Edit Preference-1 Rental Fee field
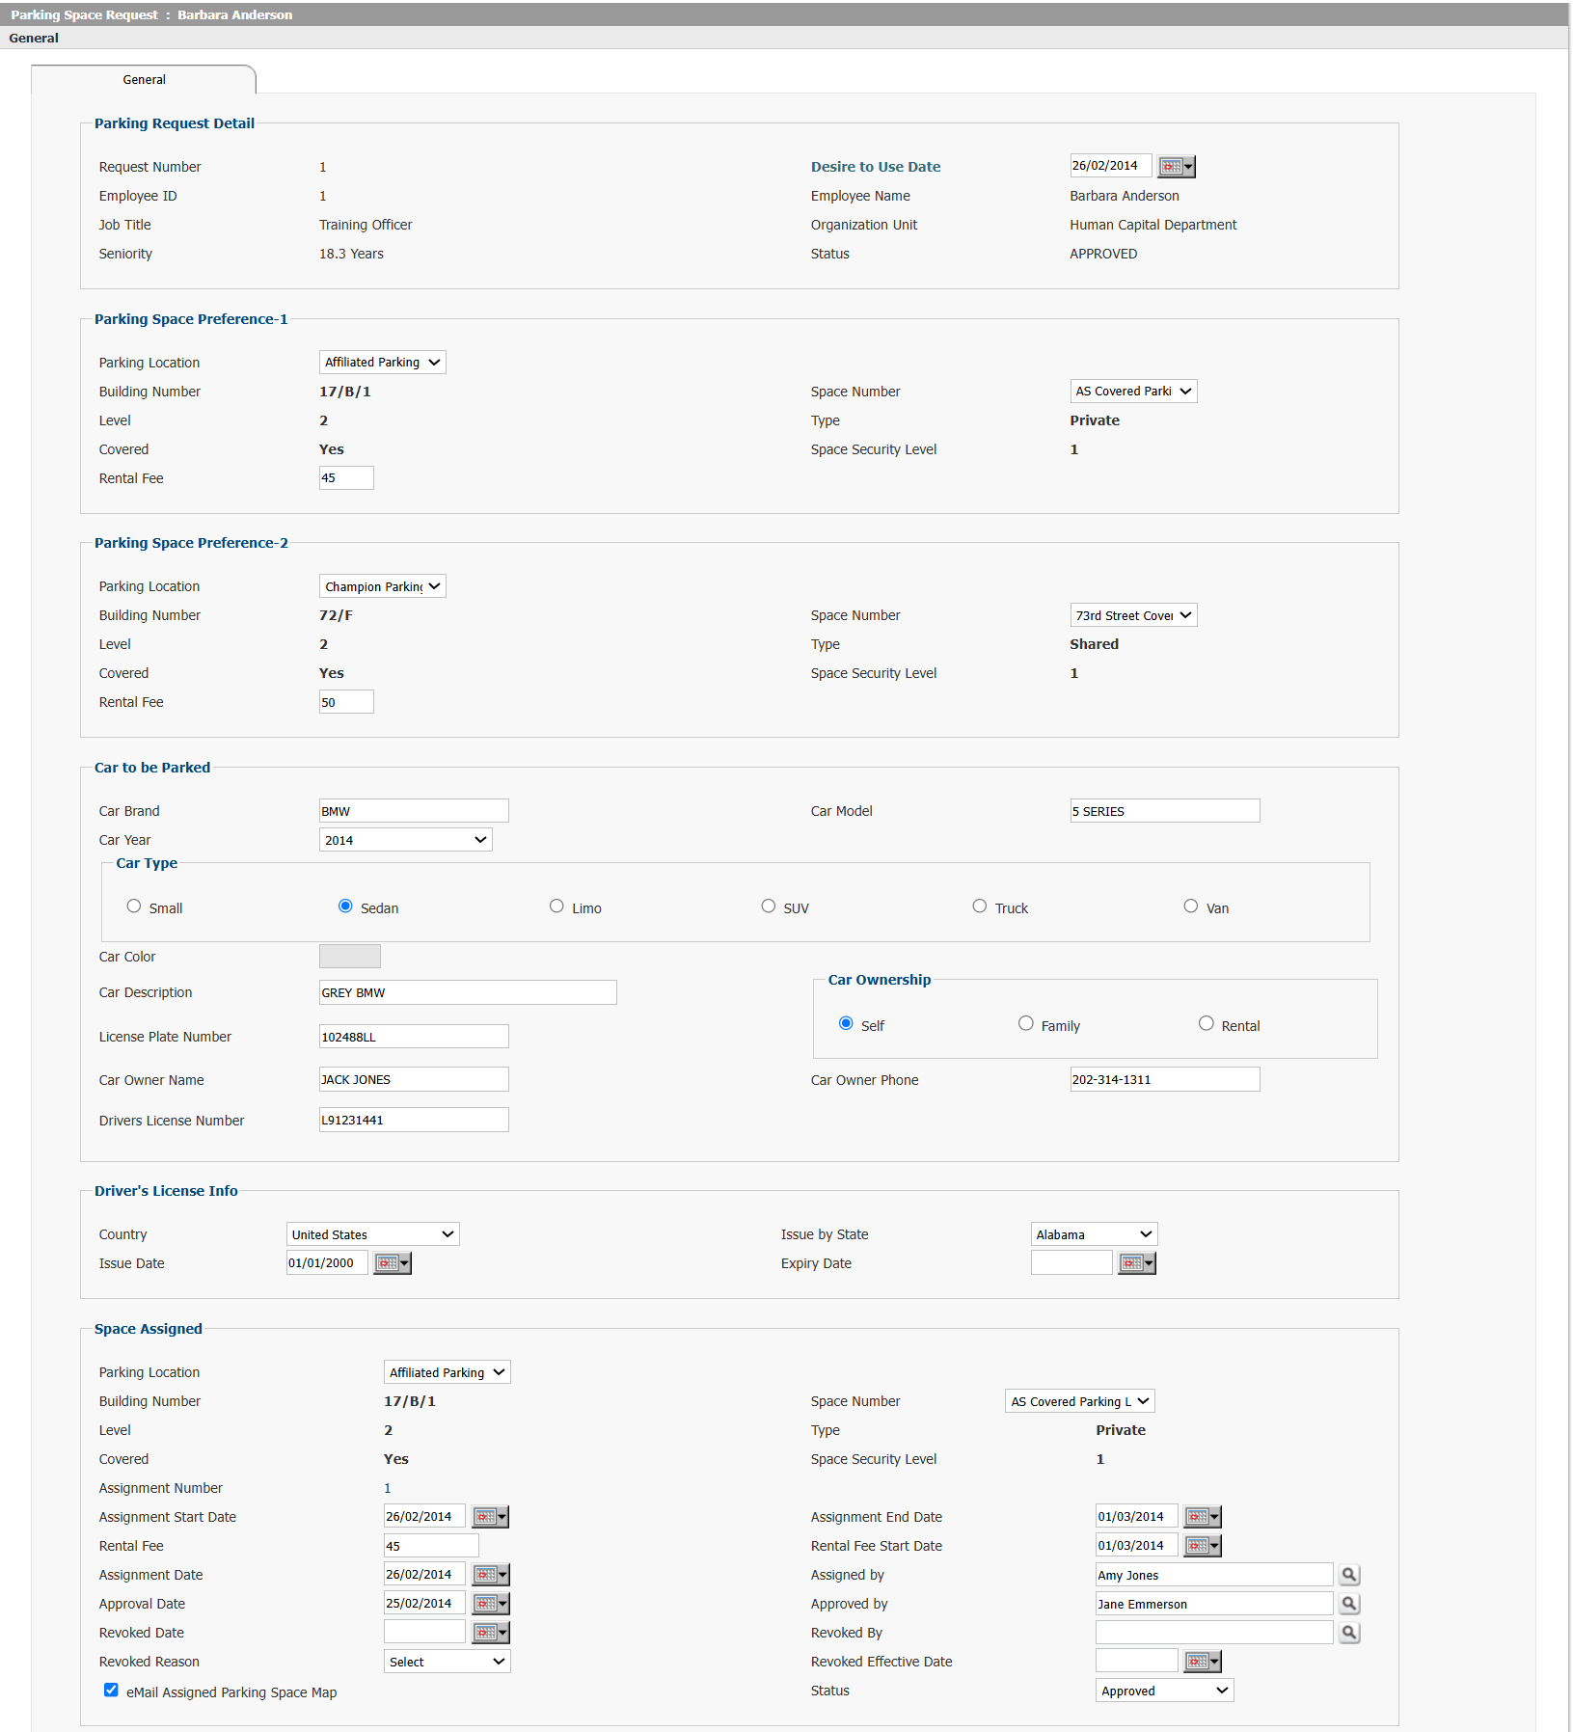The width and height of the screenshot is (1573, 1732). (346, 478)
